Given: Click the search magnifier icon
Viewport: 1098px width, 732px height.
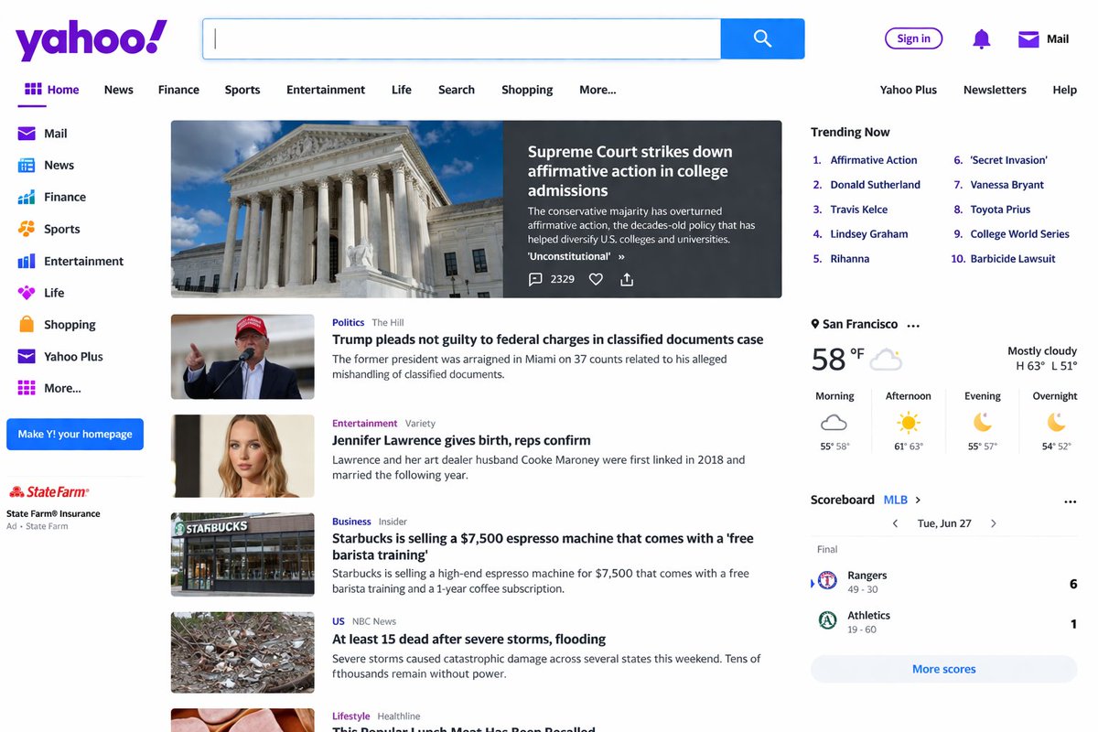Looking at the screenshot, I should (x=761, y=38).
